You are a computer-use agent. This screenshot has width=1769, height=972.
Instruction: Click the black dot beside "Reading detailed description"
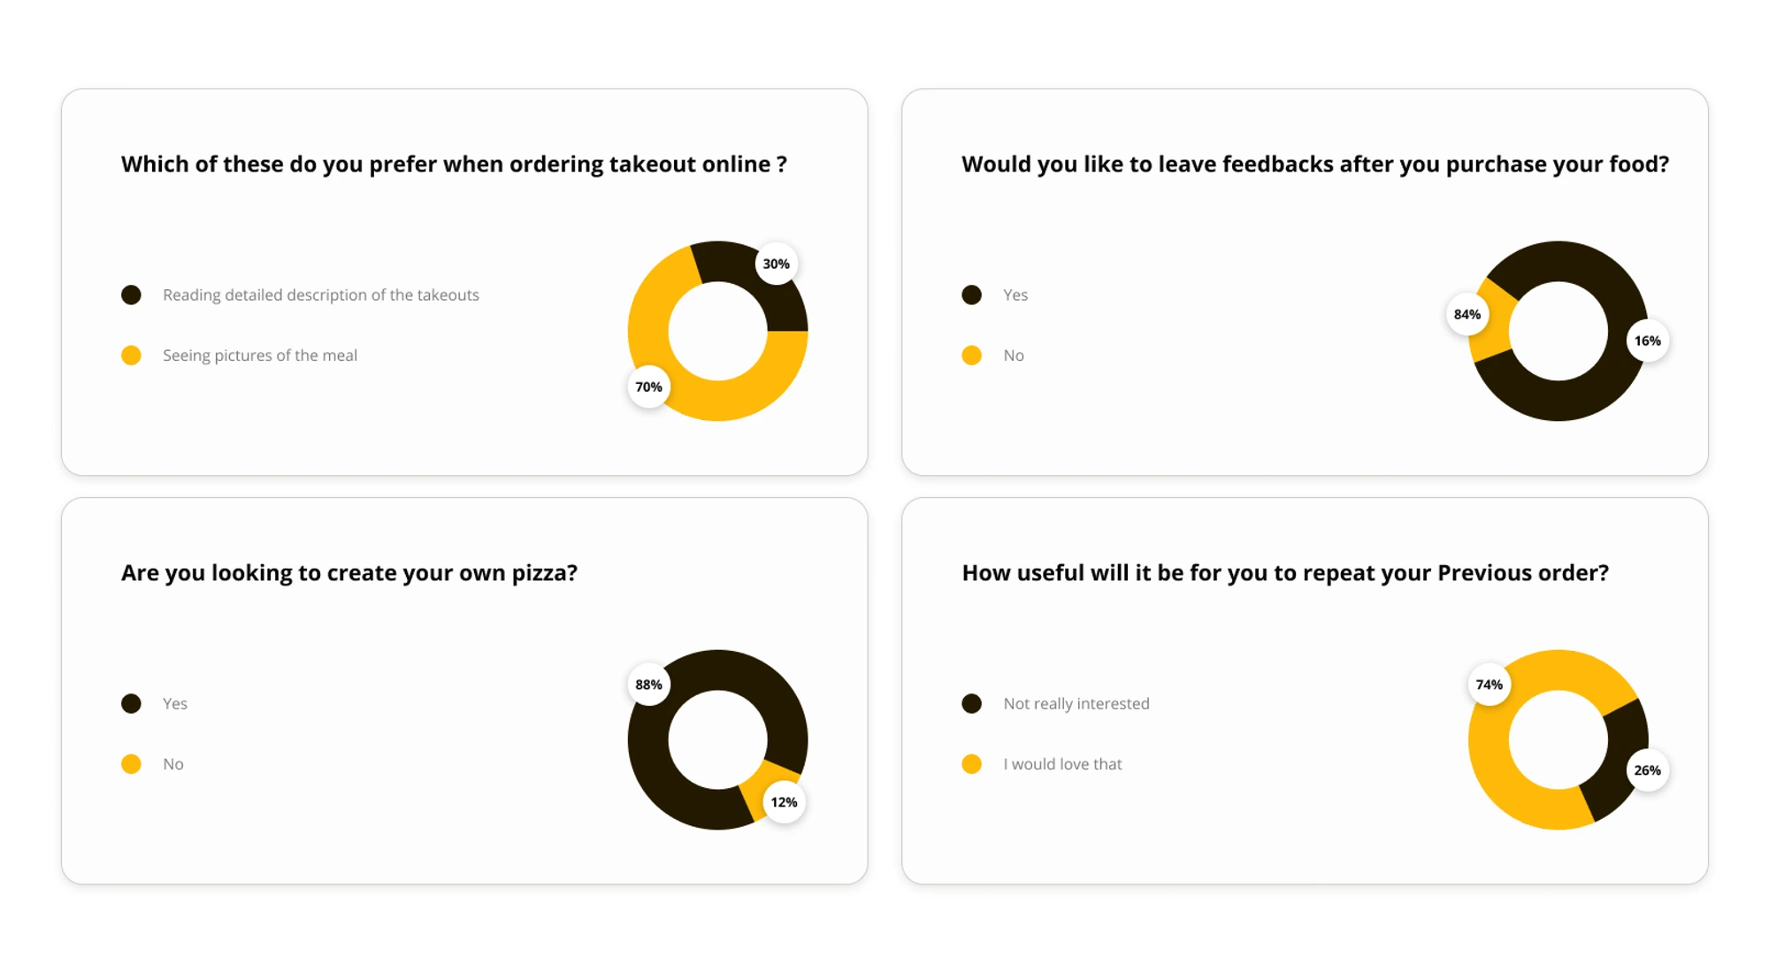(x=131, y=295)
